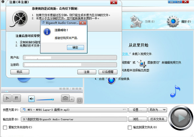The height and width of the screenshot is (137, 194).
Task: Click the 打开文件夹 open folder button
Action: [157, 119]
